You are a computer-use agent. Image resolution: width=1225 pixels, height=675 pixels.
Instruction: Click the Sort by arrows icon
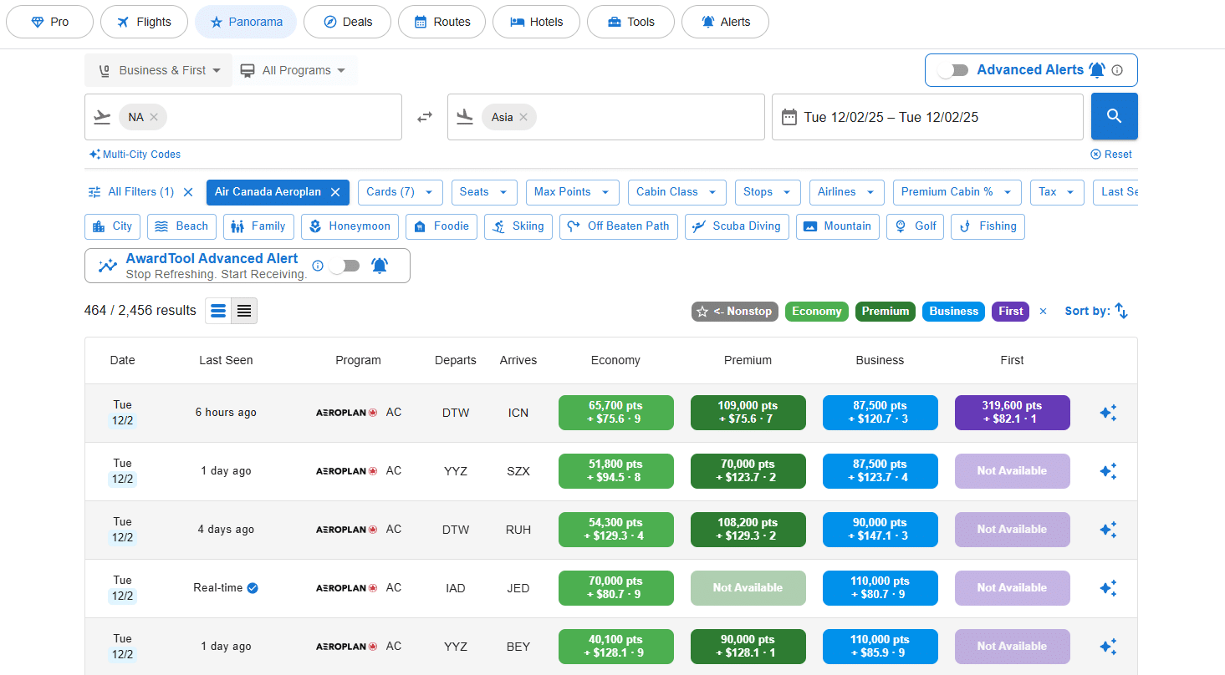pos(1121,311)
